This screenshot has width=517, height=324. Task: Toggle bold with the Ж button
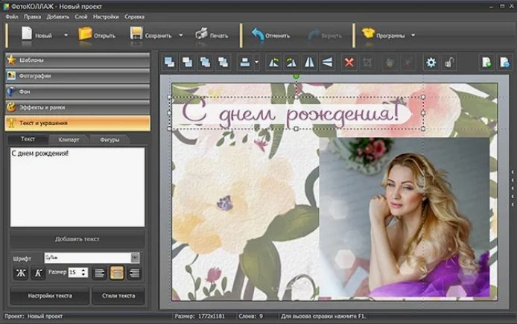pos(21,273)
